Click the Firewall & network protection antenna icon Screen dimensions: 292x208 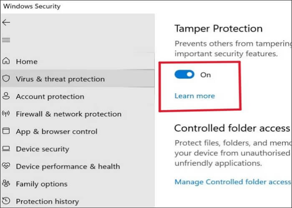click(x=6, y=114)
